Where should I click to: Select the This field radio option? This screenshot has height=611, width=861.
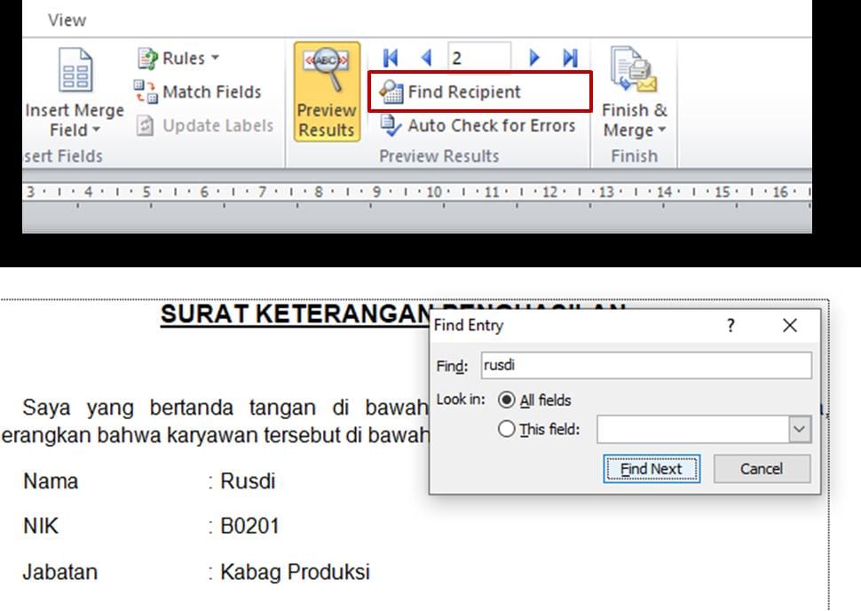pyautogui.click(x=507, y=429)
